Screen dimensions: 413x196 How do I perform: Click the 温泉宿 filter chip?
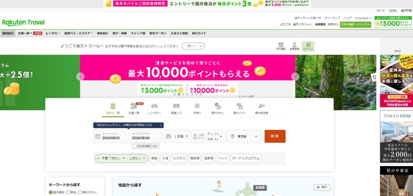(208, 159)
